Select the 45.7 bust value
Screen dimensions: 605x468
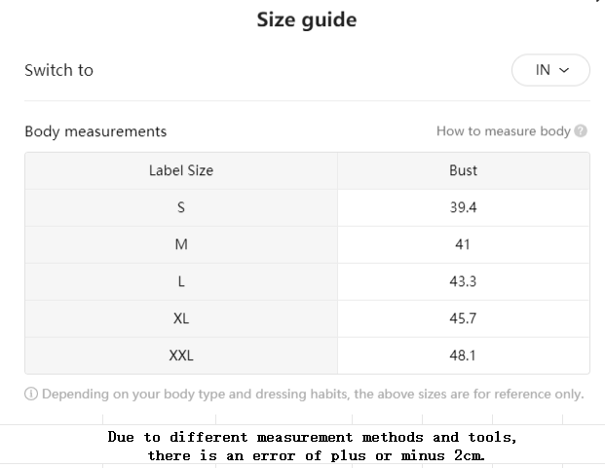463,318
